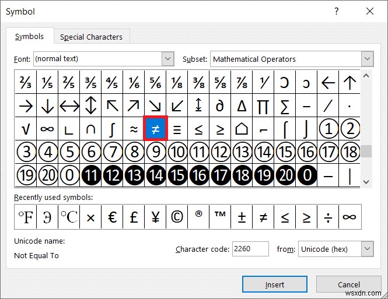Choose the square root symbol
Screen dimensions: 388x299
pos(26,128)
